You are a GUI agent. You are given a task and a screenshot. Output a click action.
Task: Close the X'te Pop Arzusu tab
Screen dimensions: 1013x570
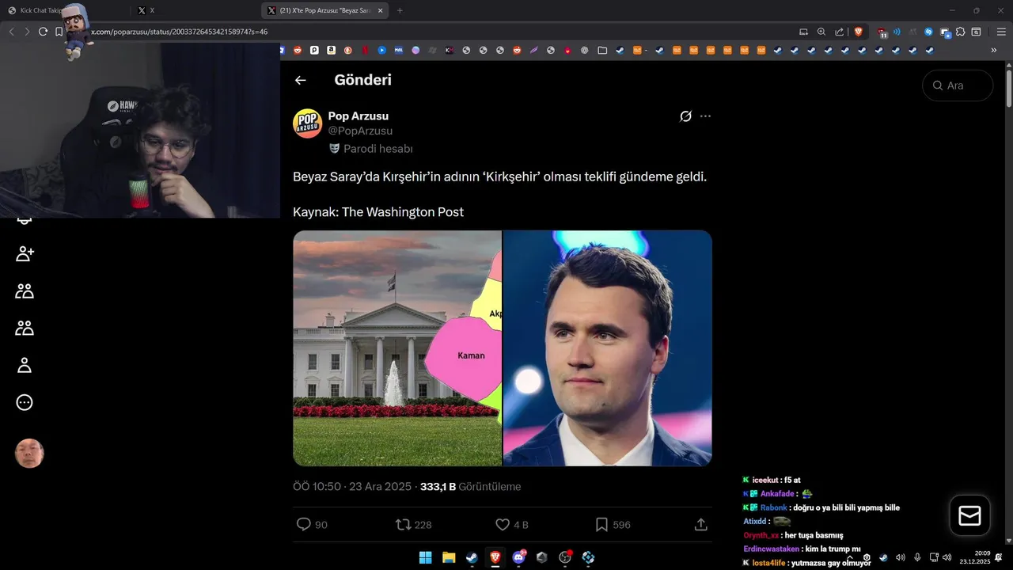pos(381,10)
